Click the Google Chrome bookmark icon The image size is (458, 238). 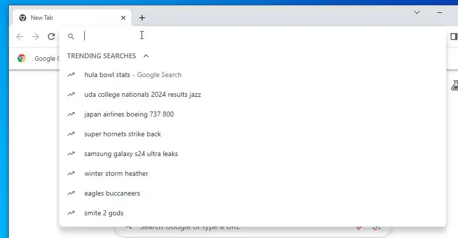[x=22, y=58]
